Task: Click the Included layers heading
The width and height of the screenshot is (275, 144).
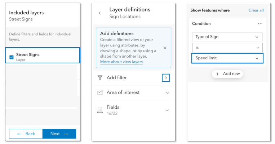Action: (x=26, y=13)
